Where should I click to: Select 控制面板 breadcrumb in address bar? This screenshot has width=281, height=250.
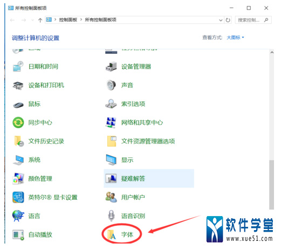click(x=68, y=19)
